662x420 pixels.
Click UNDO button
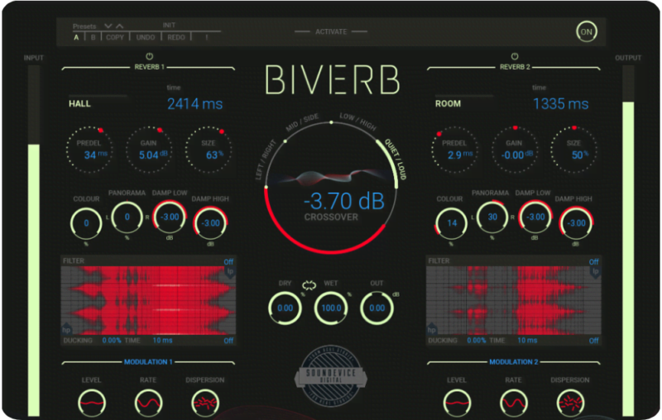pos(146,37)
